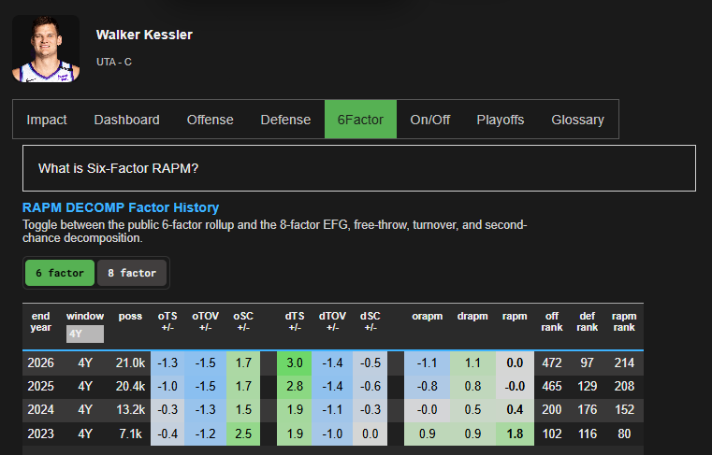Click the 0.4 rapm cell for 2024
The width and height of the screenshot is (712, 455).
[x=515, y=410]
